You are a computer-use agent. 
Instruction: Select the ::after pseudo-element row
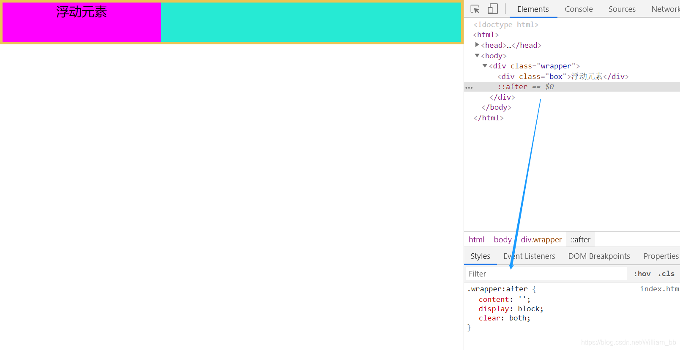tap(572, 87)
